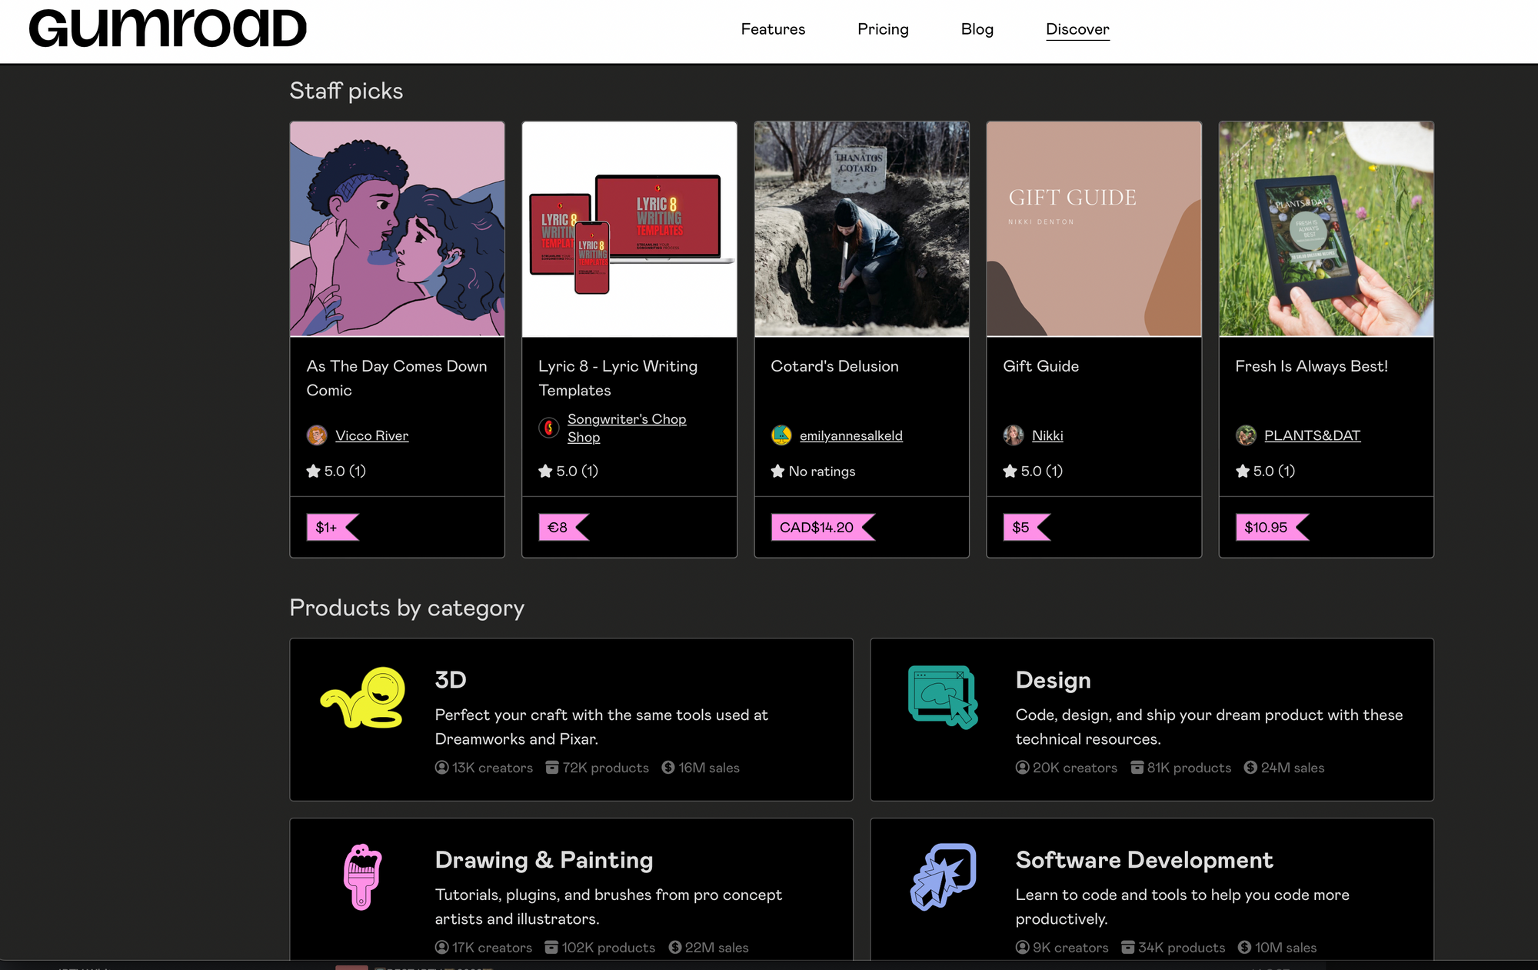The image size is (1538, 970).
Task: Click the PLANTS&DAT avatar icon
Action: click(x=1246, y=435)
